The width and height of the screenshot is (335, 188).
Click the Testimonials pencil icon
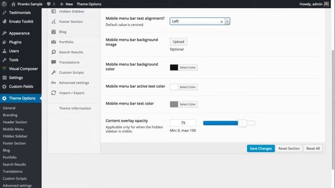pyautogui.click(x=4, y=13)
